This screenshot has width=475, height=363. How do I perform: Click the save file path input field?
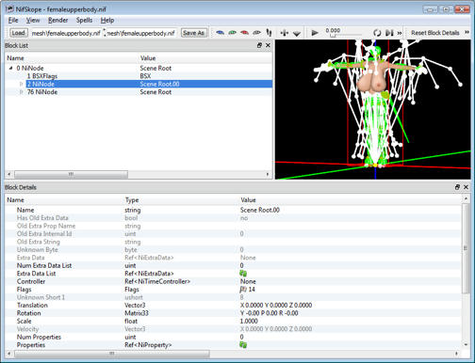pos(141,33)
